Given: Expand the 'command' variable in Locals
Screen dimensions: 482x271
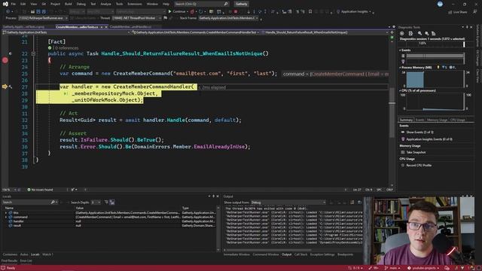Looking at the screenshot, I should (6, 217).
